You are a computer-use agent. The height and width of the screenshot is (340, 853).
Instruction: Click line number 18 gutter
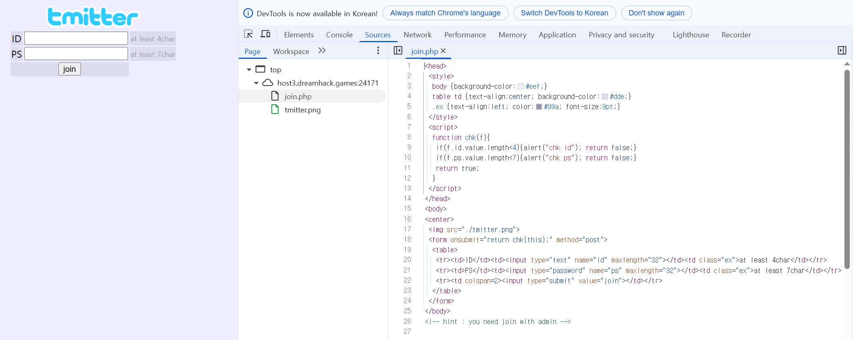(407, 239)
